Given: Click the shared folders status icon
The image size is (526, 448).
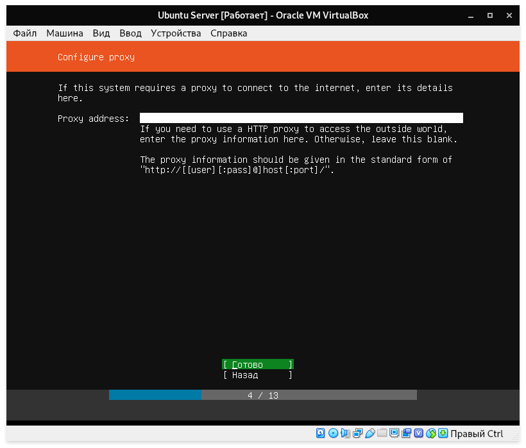Looking at the screenshot, I should pyautogui.click(x=382, y=433).
